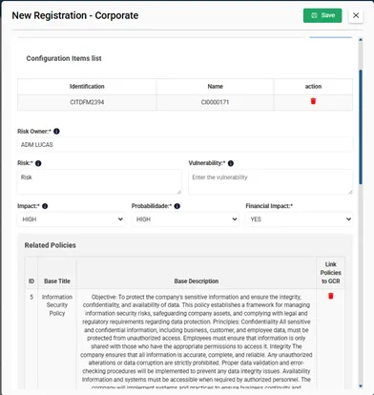Screen dimensions: 374x395
Task: Click the Financial Impact label
Action: tap(269, 206)
